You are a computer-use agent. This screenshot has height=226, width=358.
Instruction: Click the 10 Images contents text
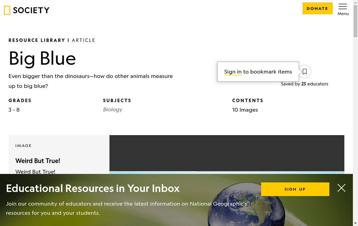tap(245, 110)
